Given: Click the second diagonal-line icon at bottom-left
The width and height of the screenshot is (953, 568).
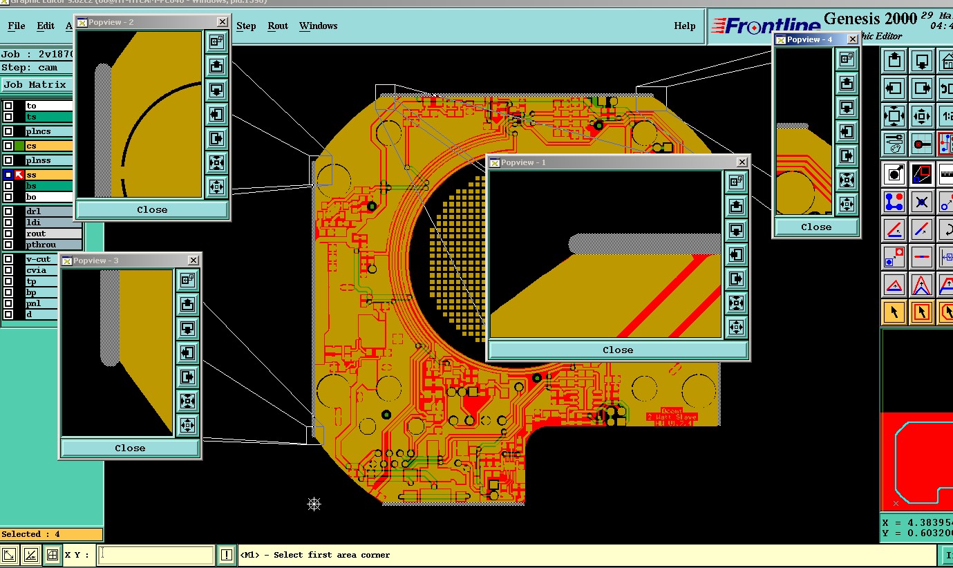Looking at the screenshot, I should pyautogui.click(x=30, y=555).
